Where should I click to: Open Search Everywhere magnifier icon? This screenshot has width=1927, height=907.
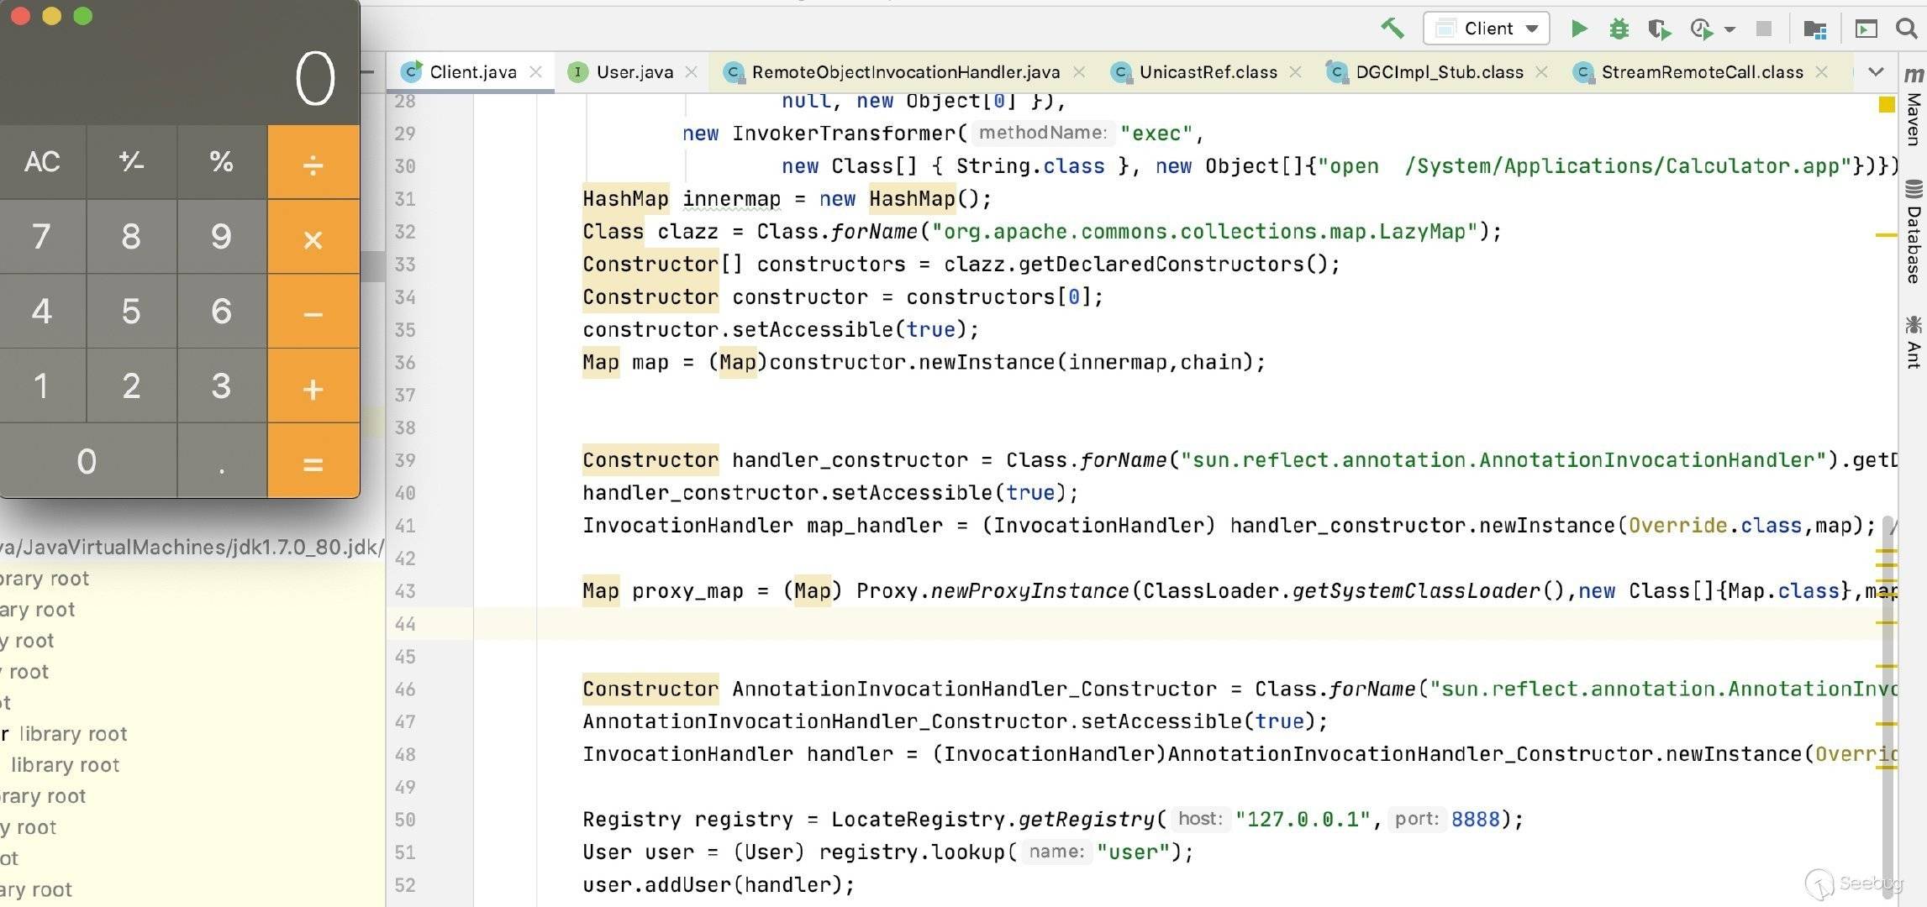tap(1907, 29)
